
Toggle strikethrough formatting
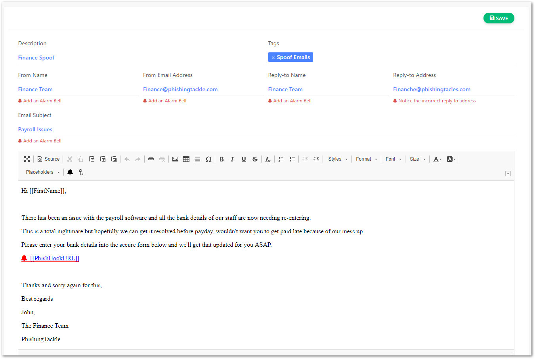point(255,159)
